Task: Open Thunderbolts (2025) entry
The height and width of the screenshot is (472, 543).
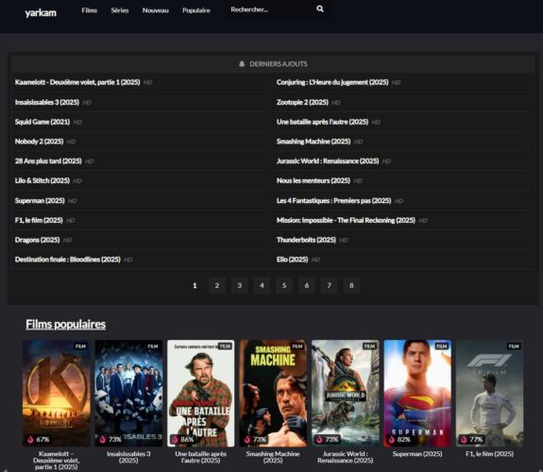Action: [306, 240]
